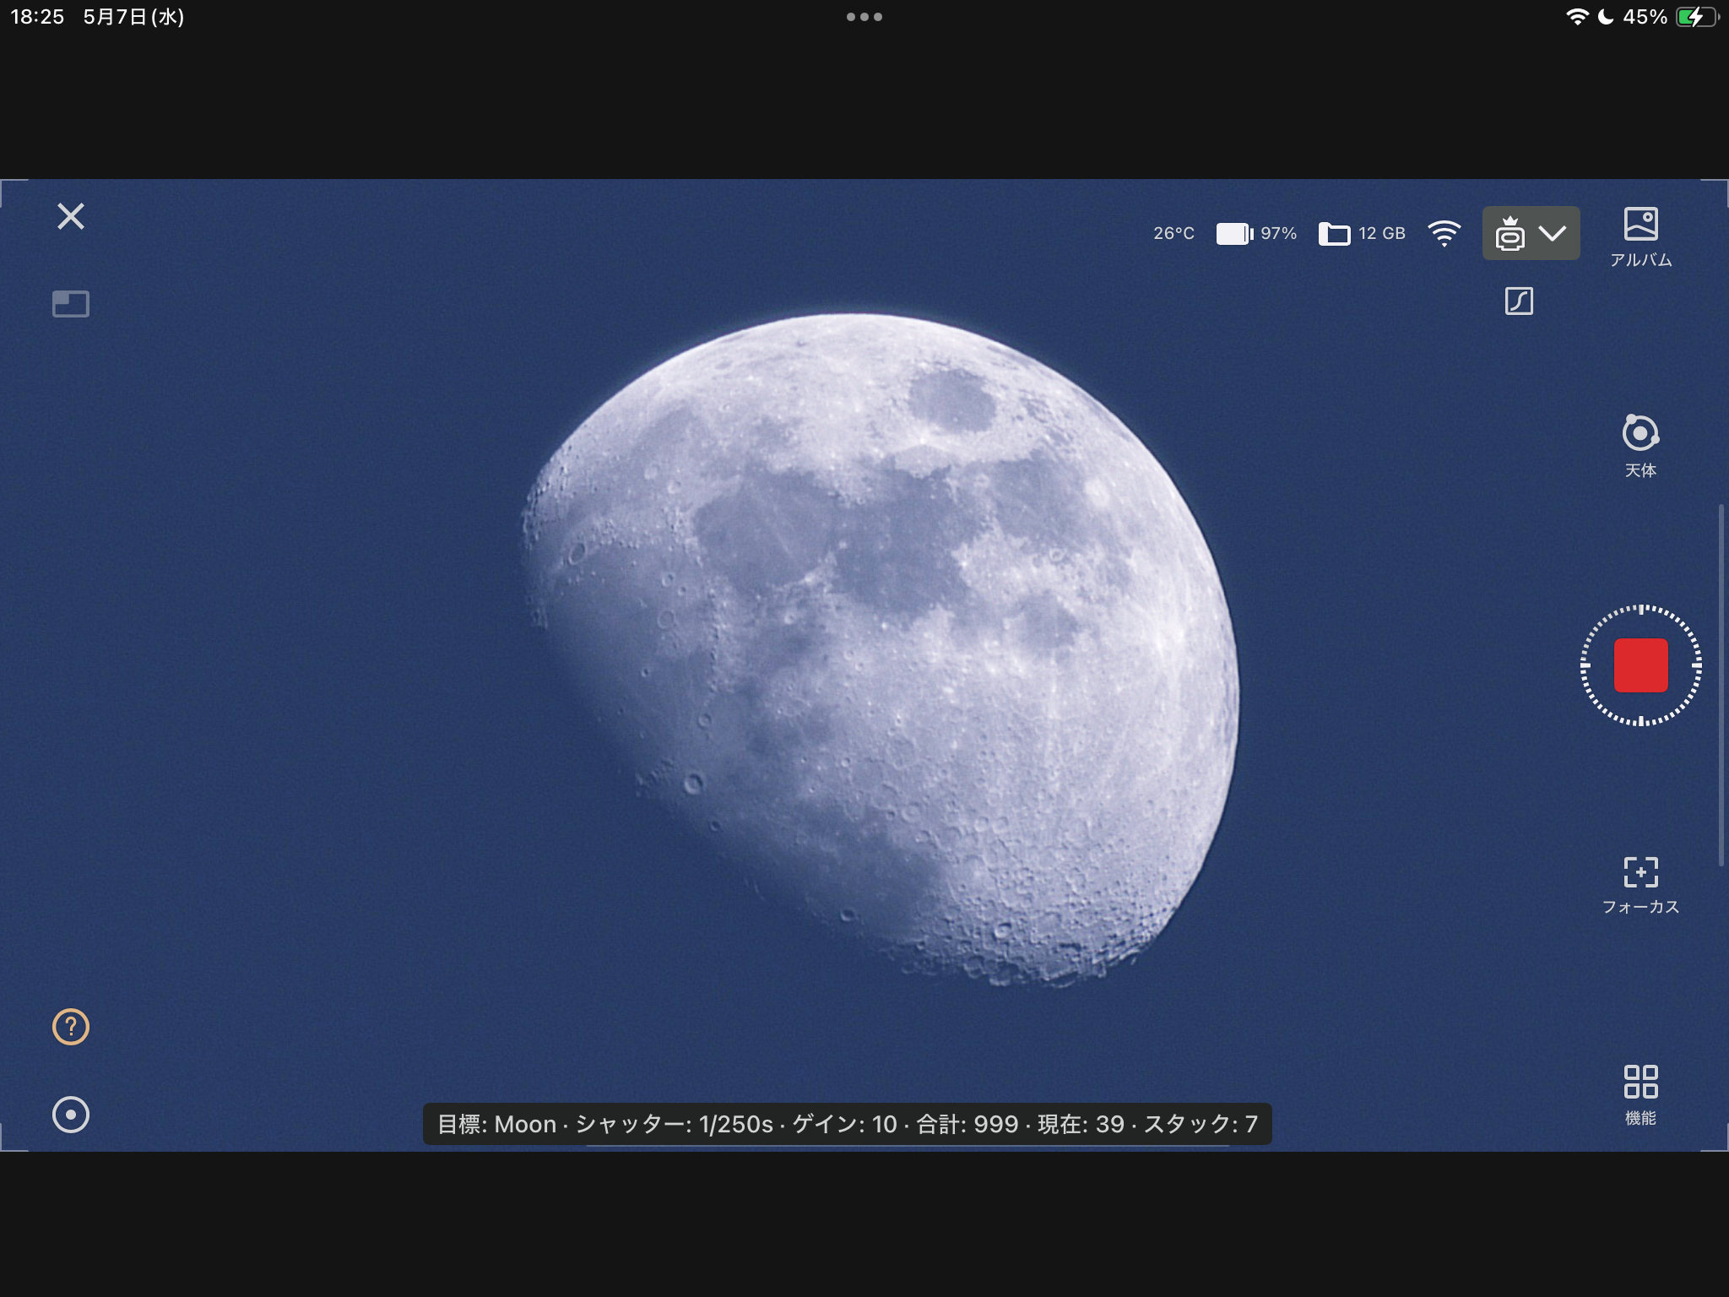
Task: Open the curve adjustment icon
Action: tap(1519, 301)
